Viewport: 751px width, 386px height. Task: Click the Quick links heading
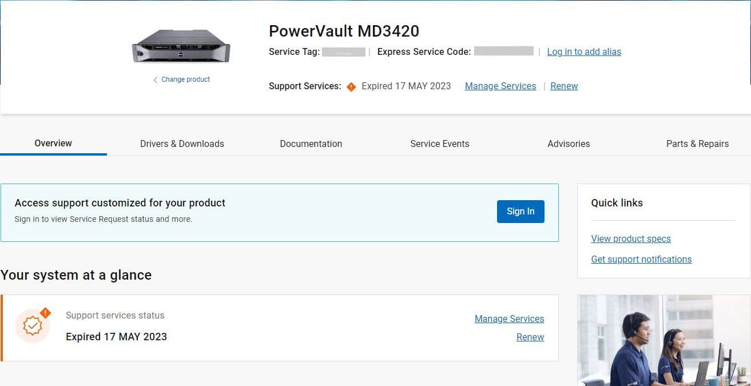617,202
